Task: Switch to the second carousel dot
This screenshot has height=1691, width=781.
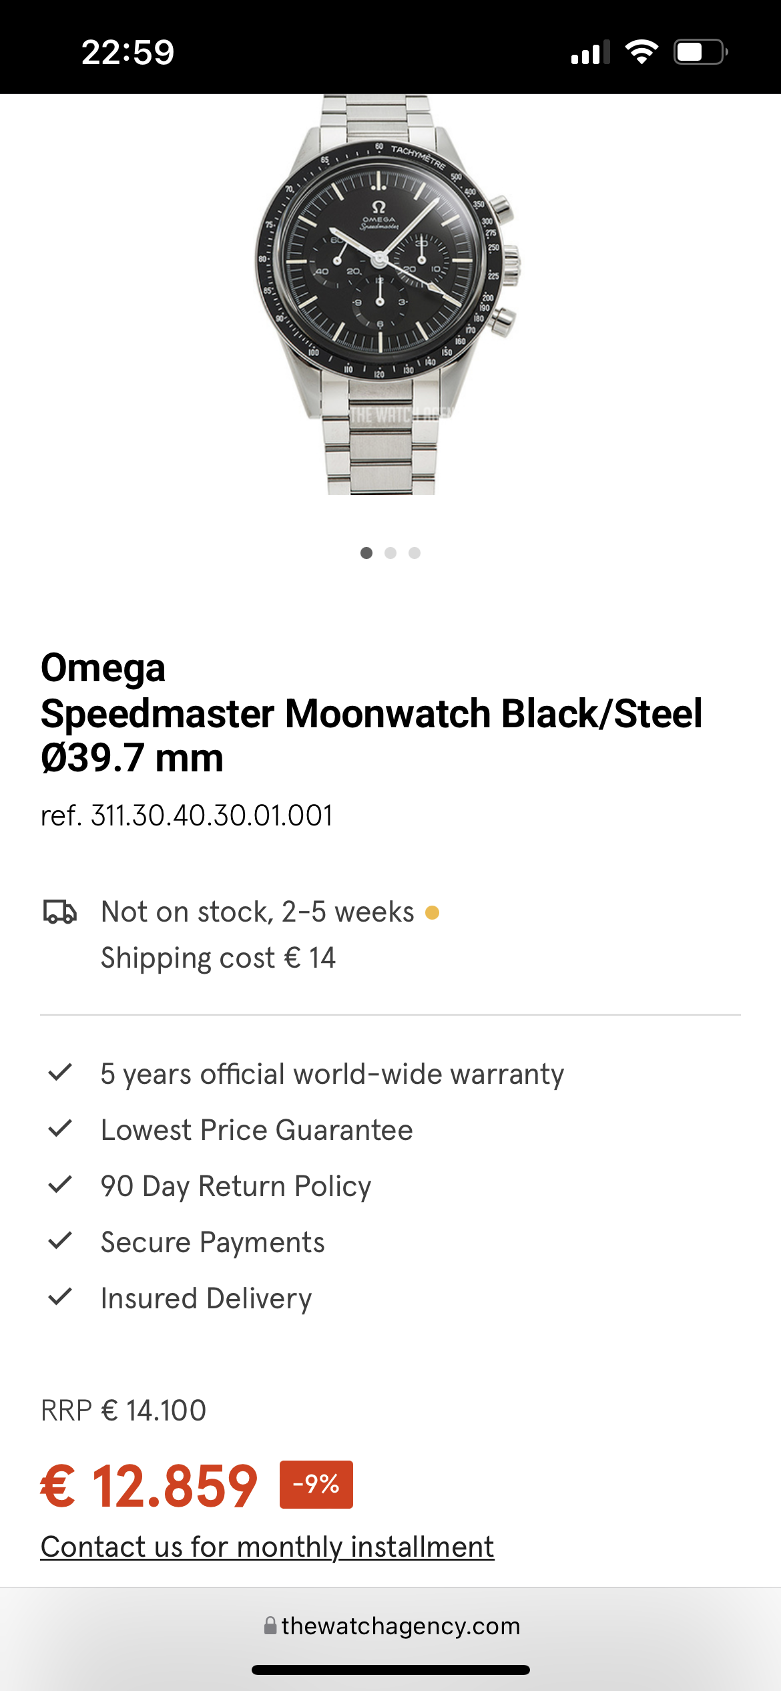Action: (390, 553)
